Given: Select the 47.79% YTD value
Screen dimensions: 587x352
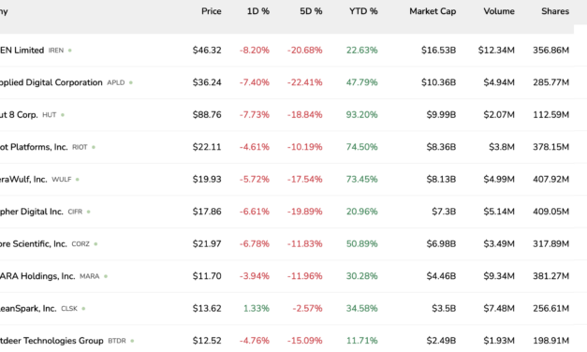Looking at the screenshot, I should 362,82.
